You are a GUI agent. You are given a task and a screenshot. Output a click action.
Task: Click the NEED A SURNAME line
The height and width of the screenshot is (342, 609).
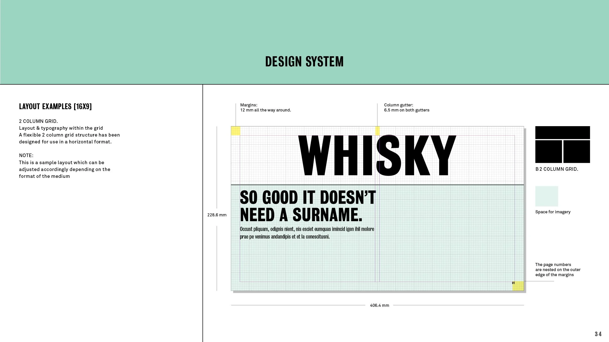[x=301, y=215]
